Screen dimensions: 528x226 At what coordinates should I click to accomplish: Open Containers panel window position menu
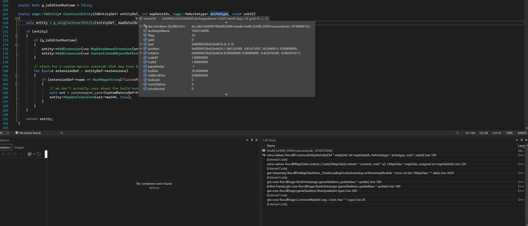click(x=247, y=140)
